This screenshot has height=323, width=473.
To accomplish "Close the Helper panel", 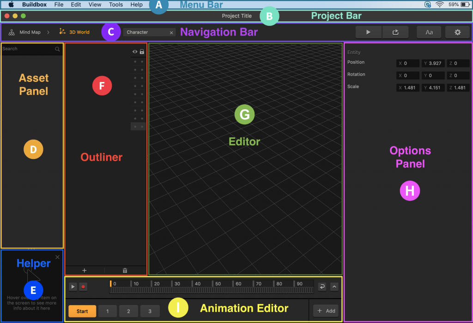I will (57, 257).
